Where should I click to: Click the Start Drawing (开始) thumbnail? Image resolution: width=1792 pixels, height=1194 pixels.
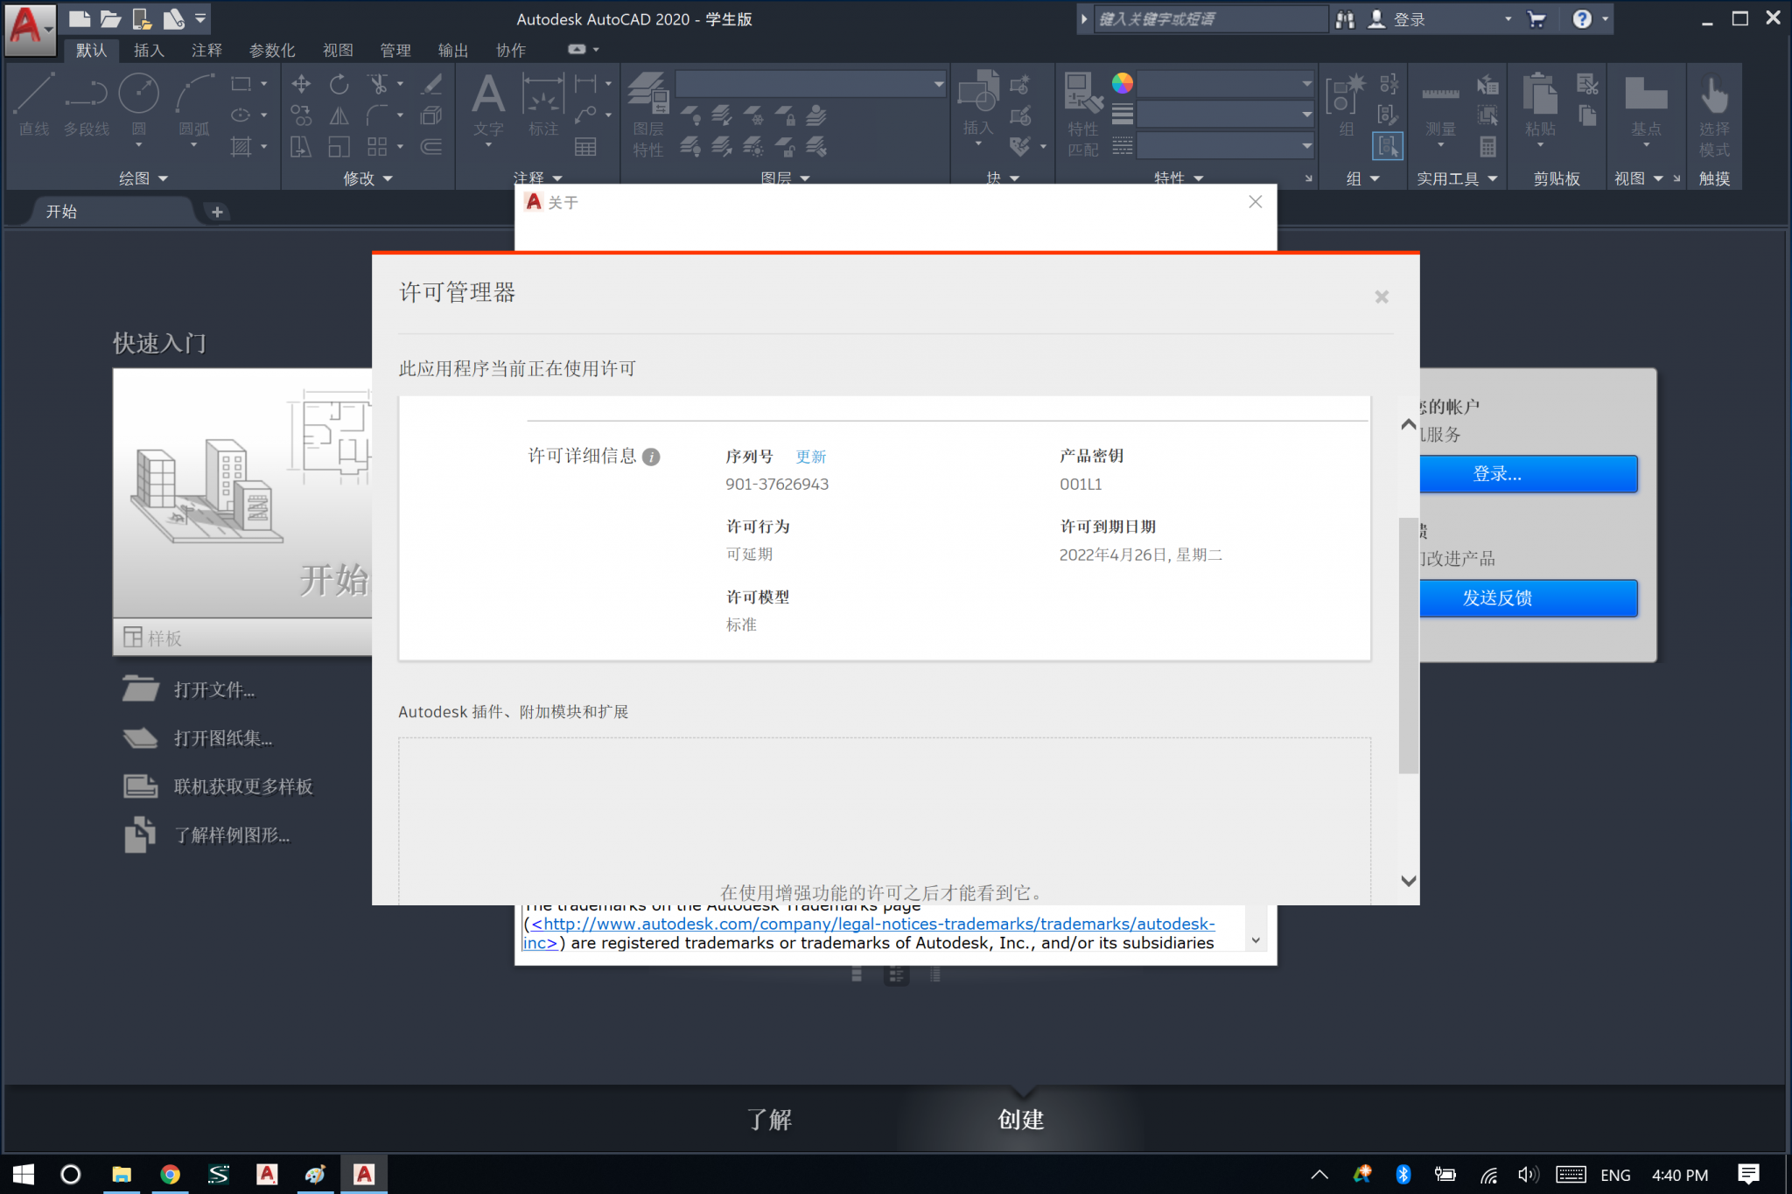pyautogui.click(x=242, y=494)
